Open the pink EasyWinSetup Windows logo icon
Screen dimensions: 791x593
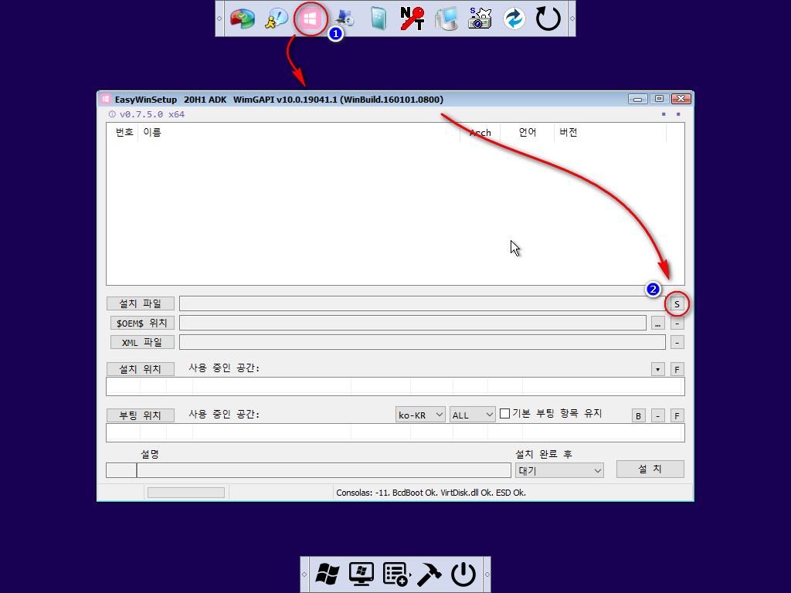tap(311, 19)
